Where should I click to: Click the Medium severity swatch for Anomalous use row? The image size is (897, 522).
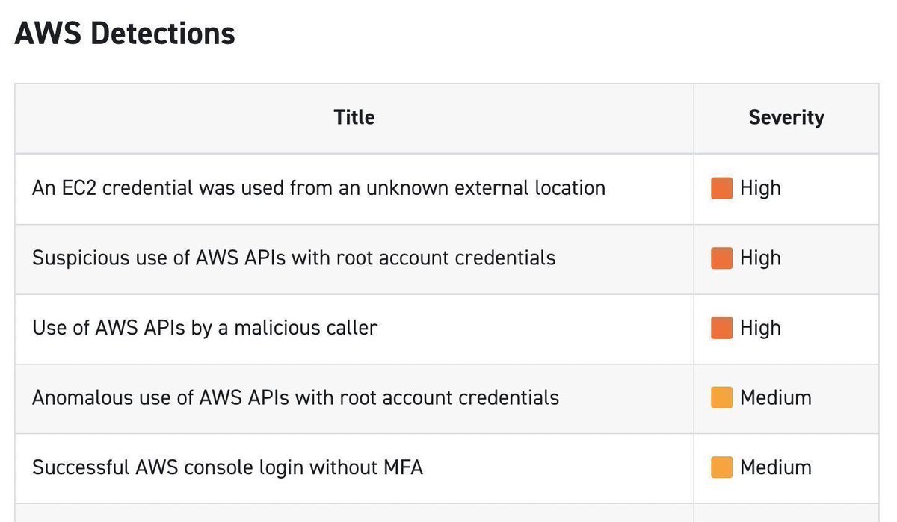[x=721, y=398]
